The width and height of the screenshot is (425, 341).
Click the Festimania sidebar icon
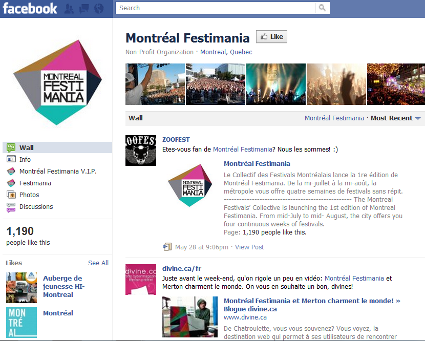11,183
